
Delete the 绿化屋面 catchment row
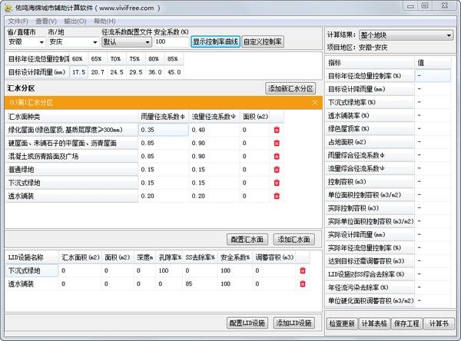pos(277,130)
